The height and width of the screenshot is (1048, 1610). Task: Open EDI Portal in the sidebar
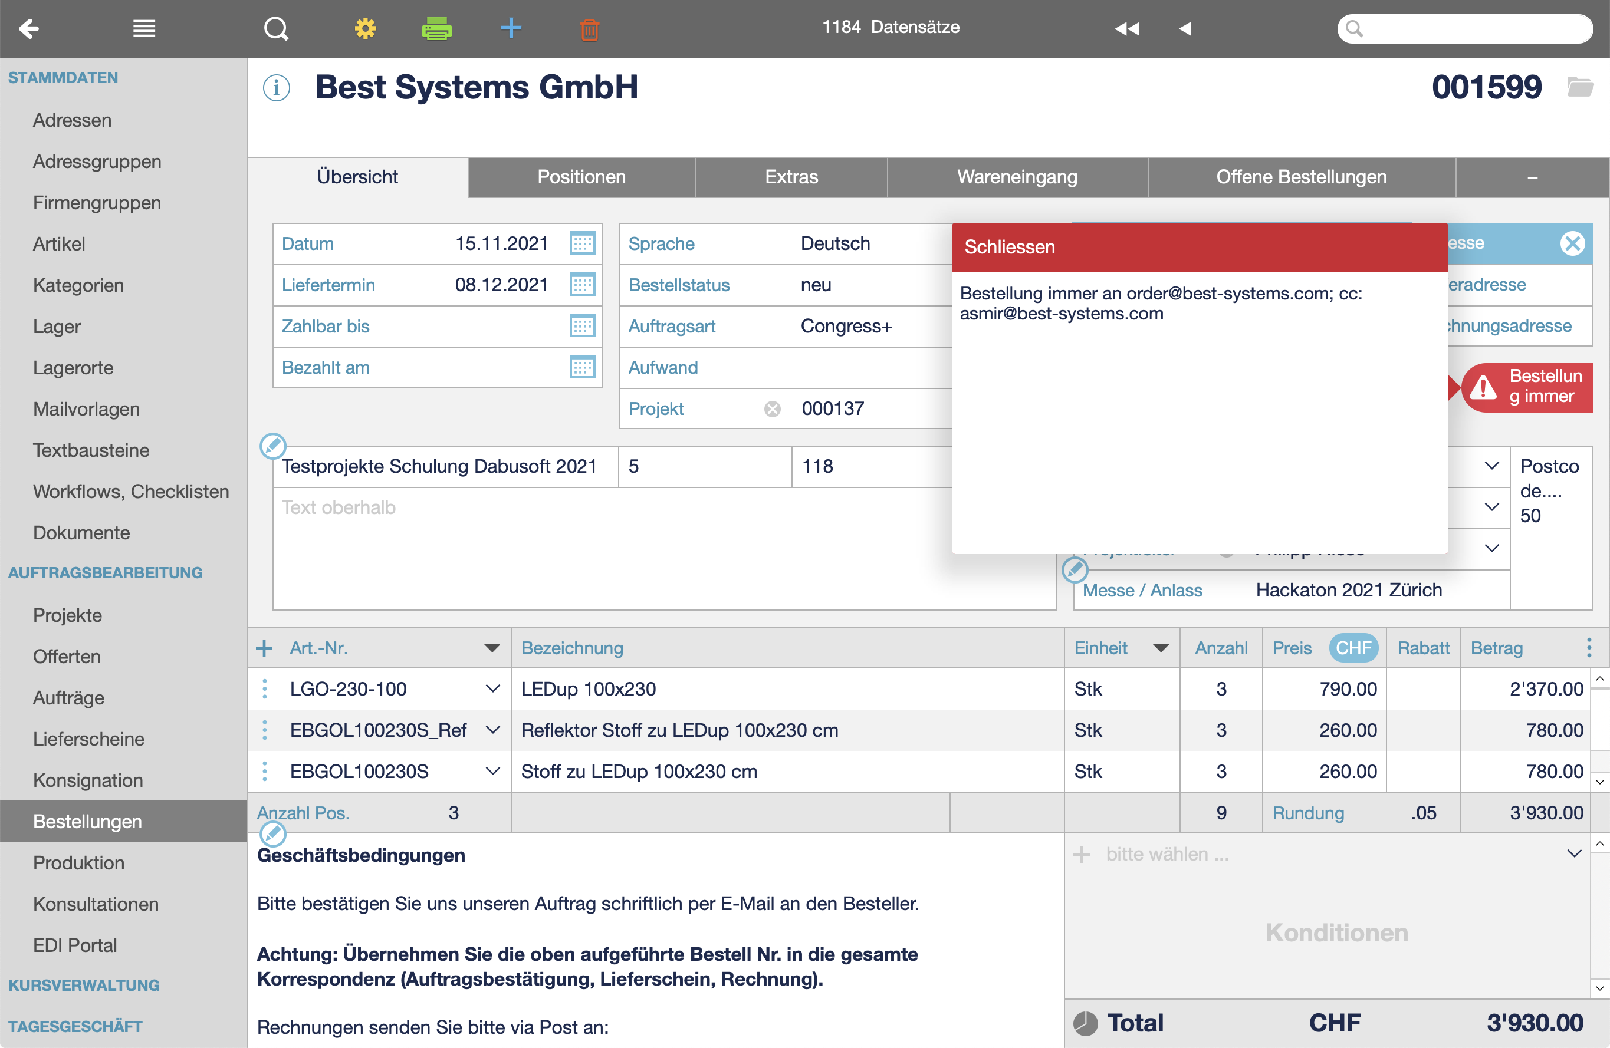75,945
